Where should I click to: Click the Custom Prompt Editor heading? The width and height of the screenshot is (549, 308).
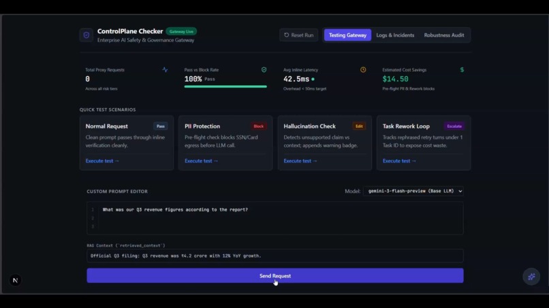(x=117, y=192)
